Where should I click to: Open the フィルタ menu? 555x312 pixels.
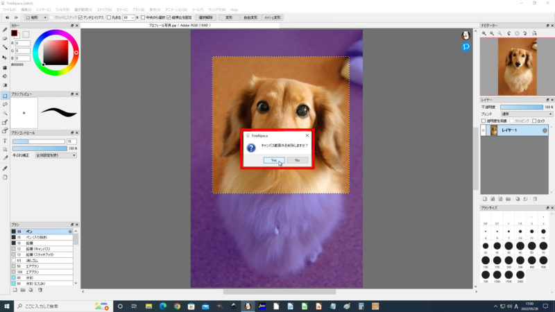tap(62, 10)
